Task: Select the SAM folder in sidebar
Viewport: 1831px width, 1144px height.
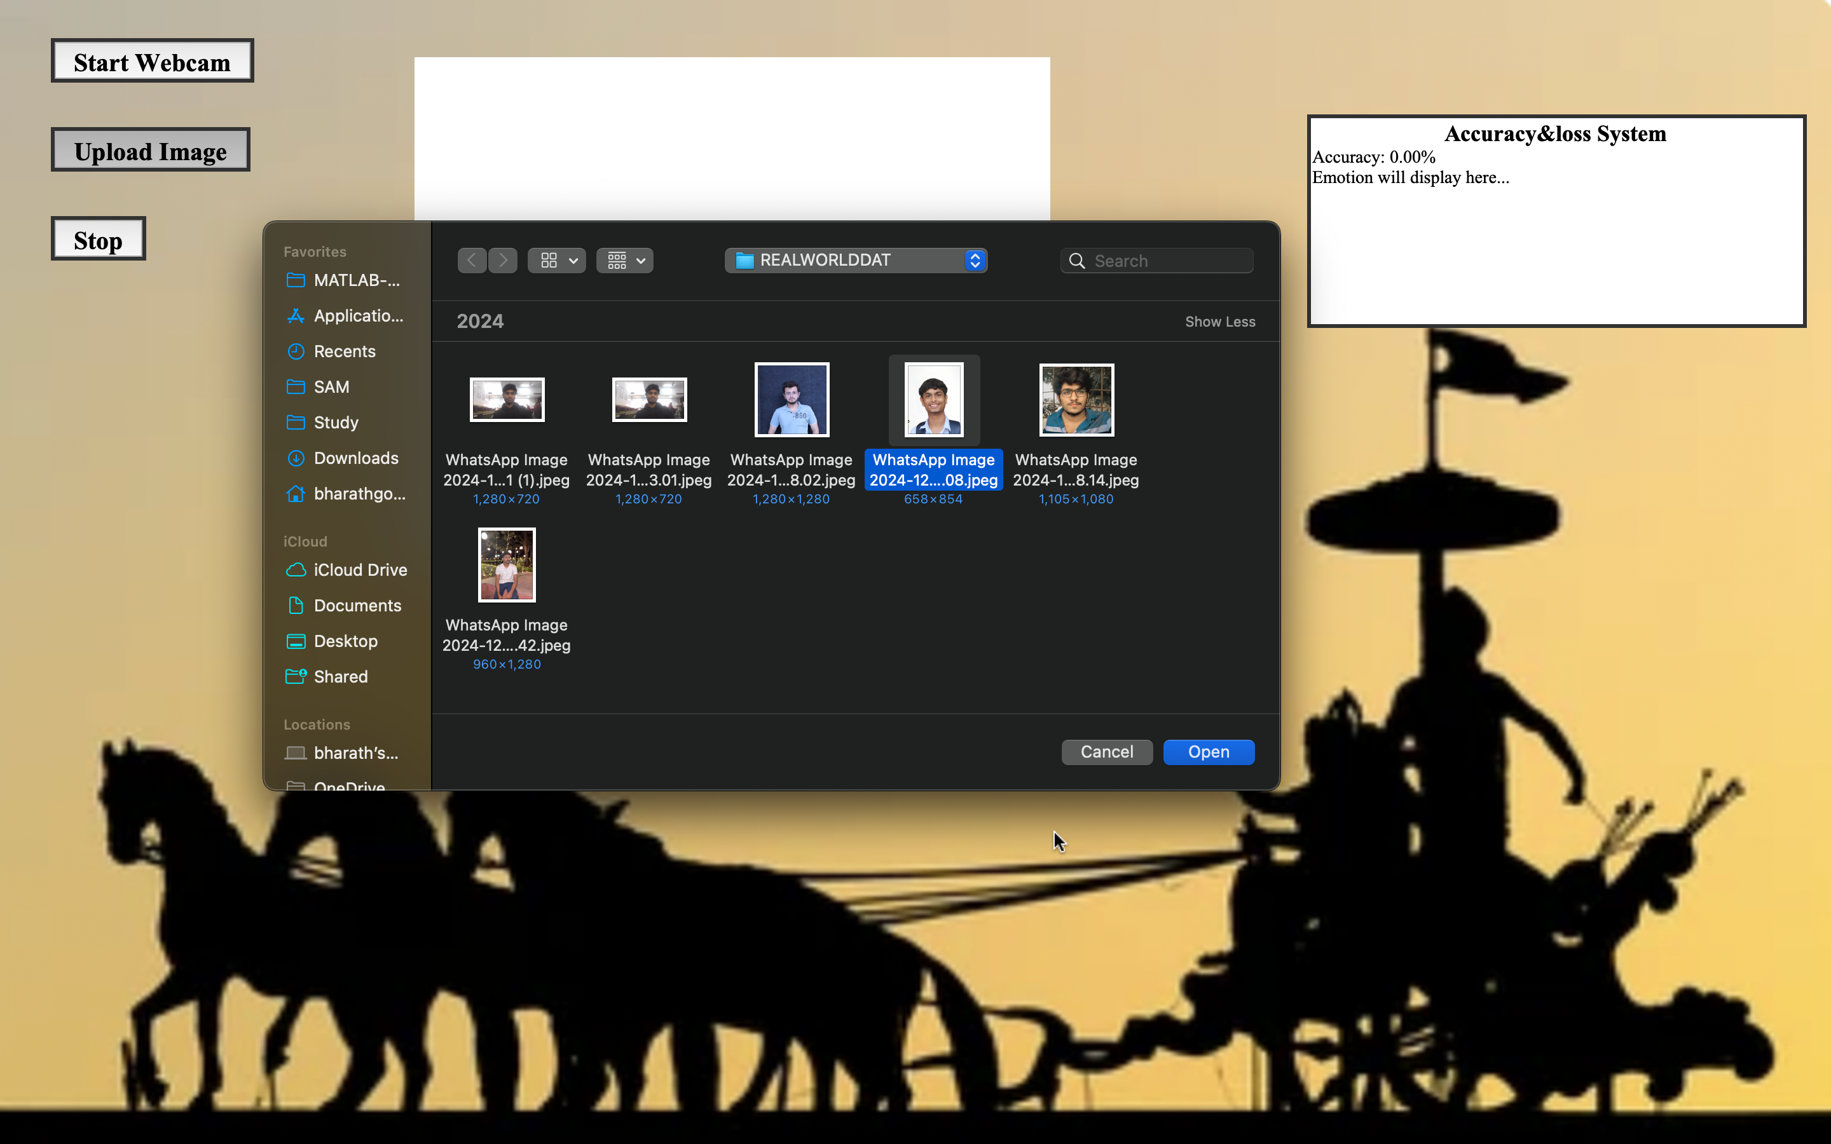Action: click(x=346, y=386)
